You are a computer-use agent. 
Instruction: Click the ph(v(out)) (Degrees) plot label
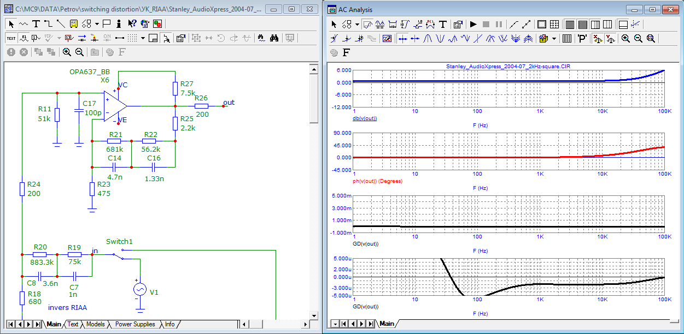pos(377,181)
